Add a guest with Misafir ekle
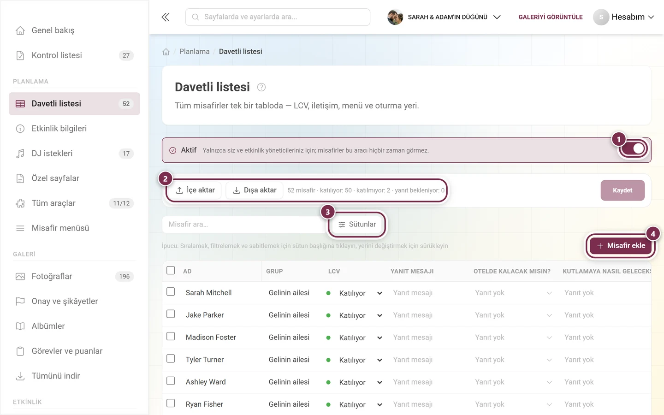The width and height of the screenshot is (664, 415). pos(621,246)
